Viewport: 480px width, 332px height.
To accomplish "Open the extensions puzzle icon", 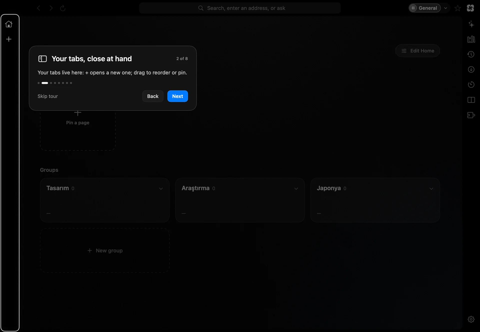I will (x=471, y=115).
